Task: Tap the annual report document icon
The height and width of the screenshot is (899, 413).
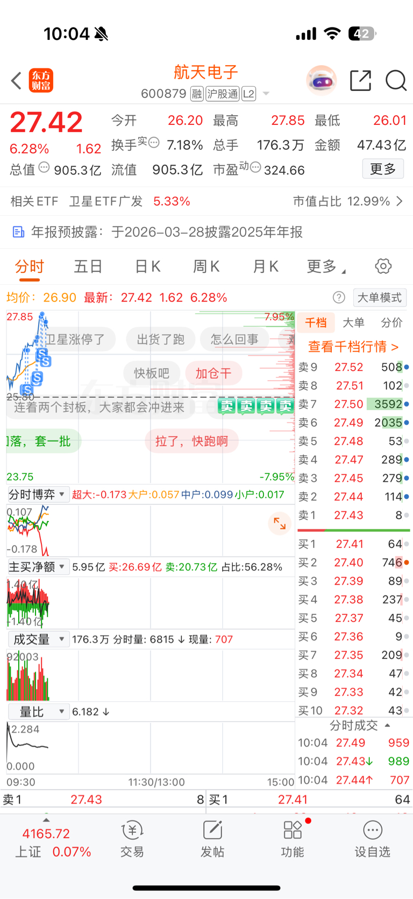Action: (x=18, y=232)
